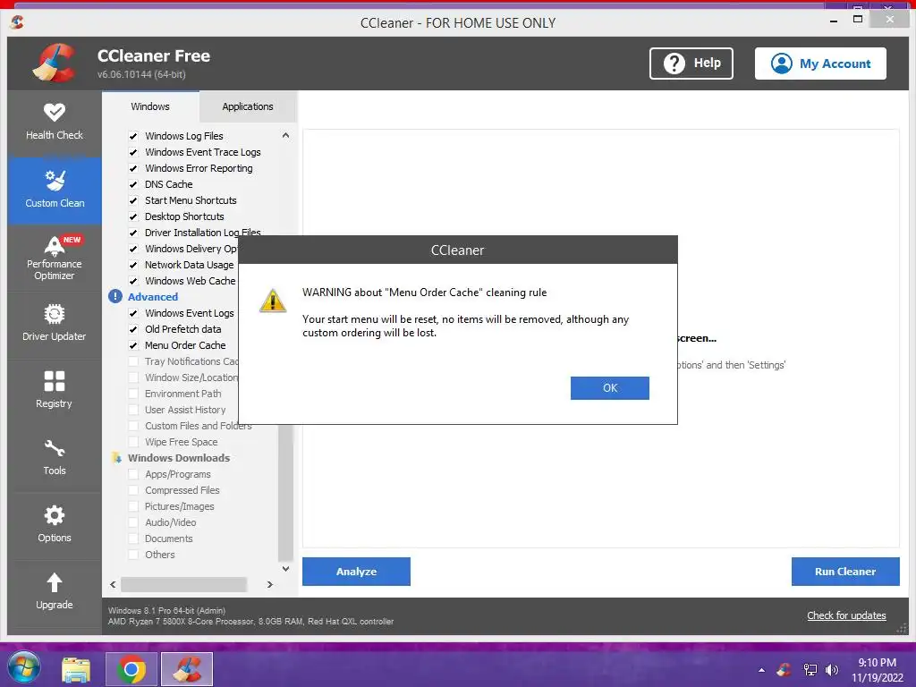Uncheck Windows Log Files

(133, 136)
